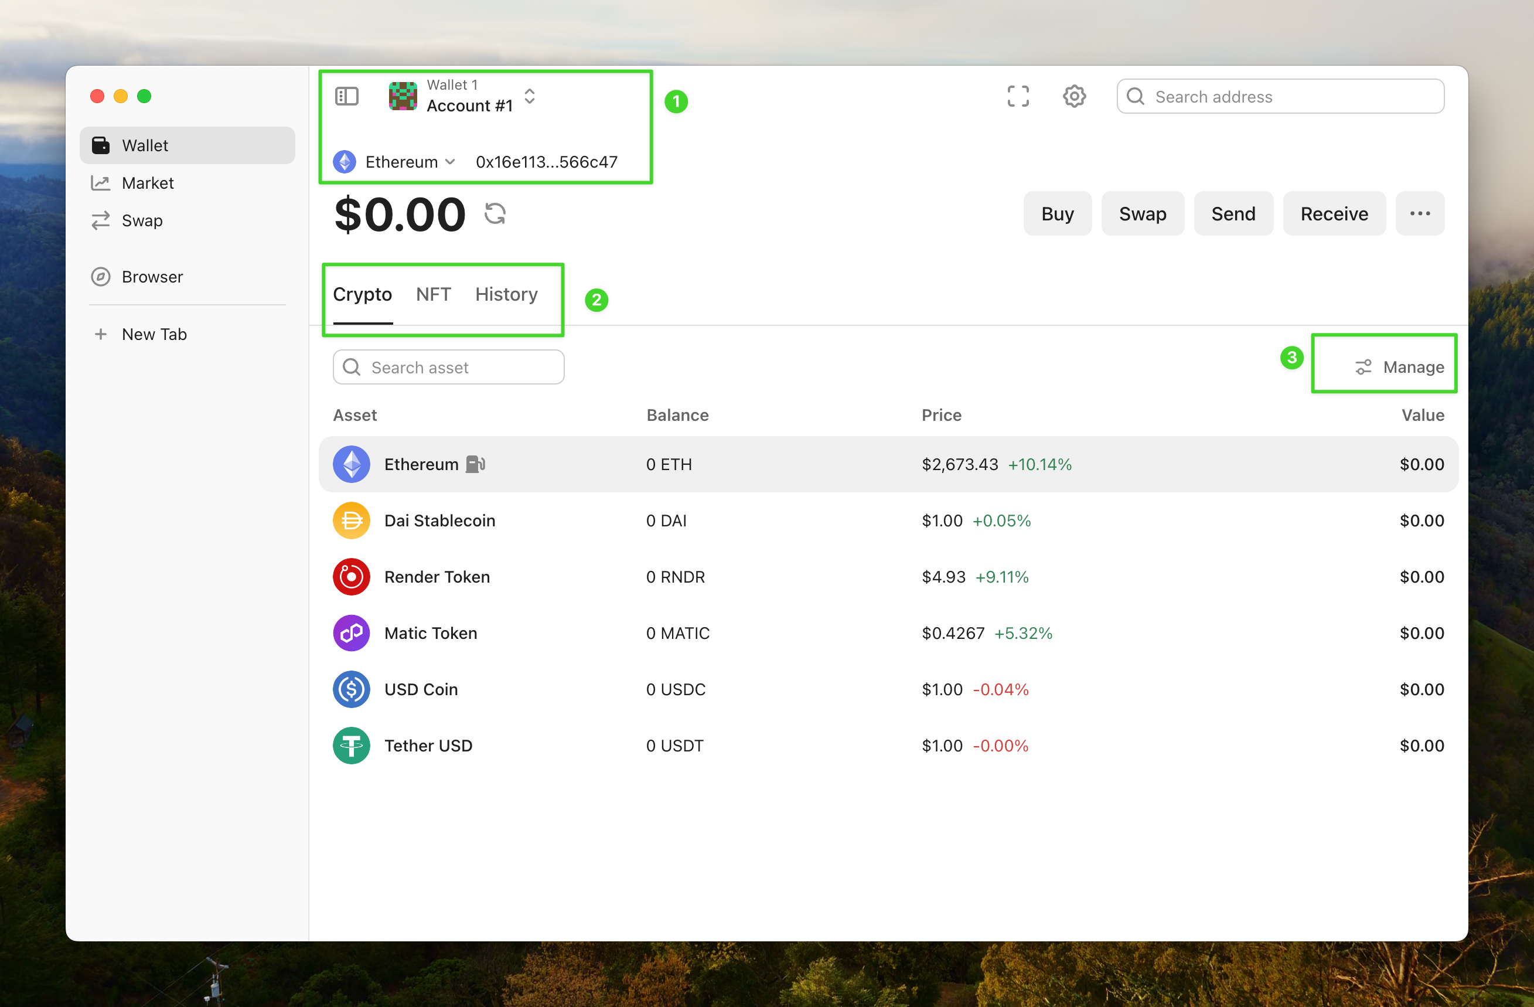Select Wallet in the sidebar

coord(188,146)
